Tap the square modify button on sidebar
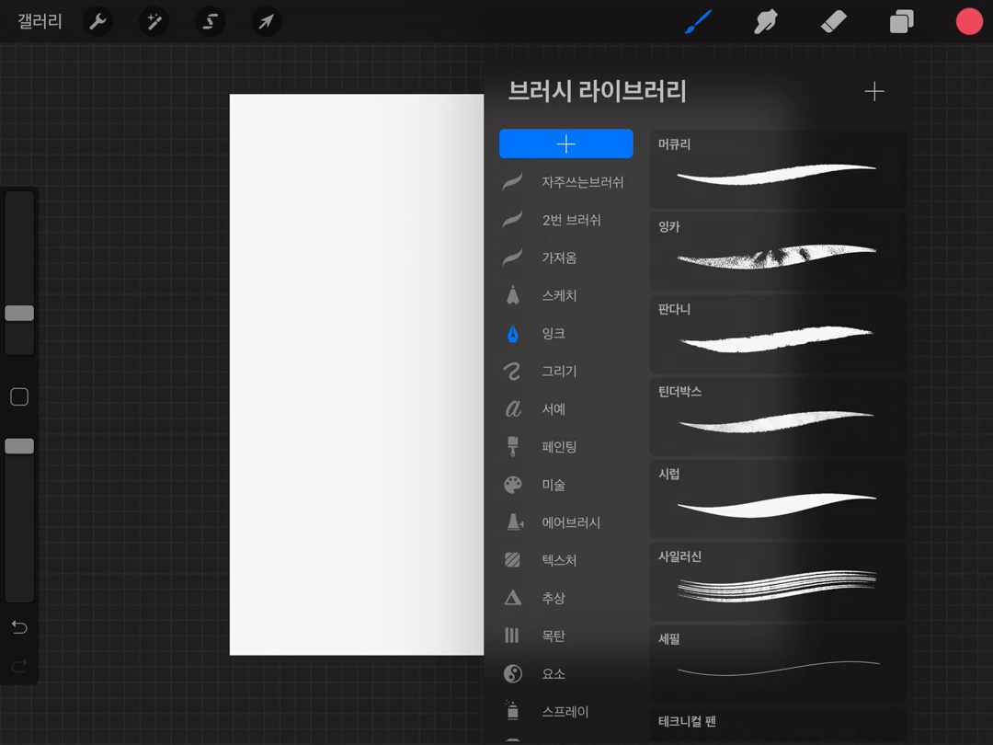Screen dimensions: 993x745 pyautogui.click(x=19, y=397)
